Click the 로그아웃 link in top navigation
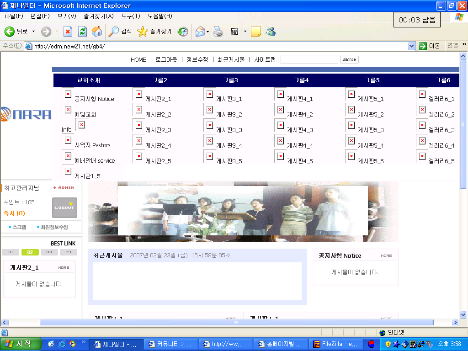 tap(166, 59)
